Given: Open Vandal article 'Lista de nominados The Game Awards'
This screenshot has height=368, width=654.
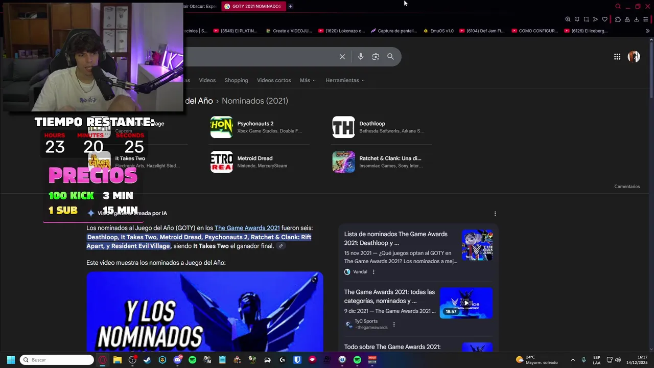Looking at the screenshot, I should tap(396, 238).
